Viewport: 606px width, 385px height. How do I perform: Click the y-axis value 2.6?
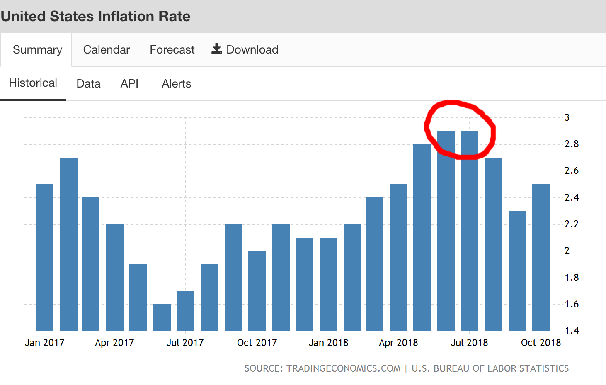tap(572, 171)
